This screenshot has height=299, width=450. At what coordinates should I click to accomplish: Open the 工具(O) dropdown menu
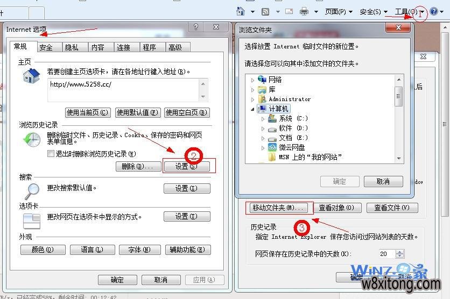point(409,11)
